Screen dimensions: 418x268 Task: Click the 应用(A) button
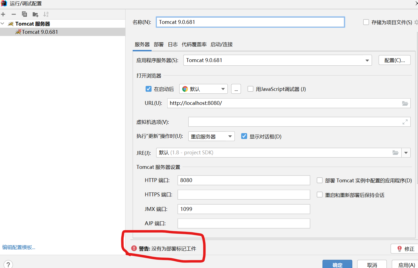[x=405, y=264]
